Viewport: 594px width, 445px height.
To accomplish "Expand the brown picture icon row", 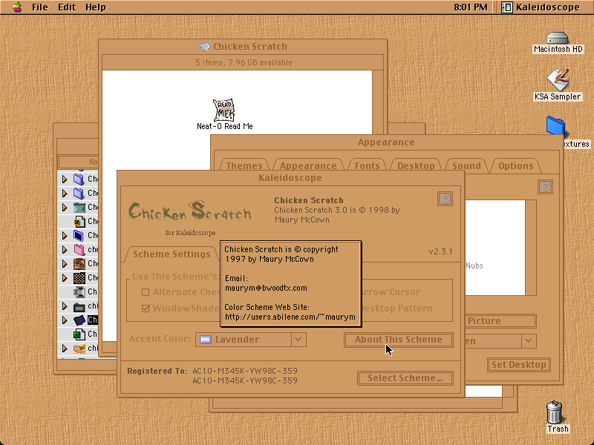I will pos(65,264).
